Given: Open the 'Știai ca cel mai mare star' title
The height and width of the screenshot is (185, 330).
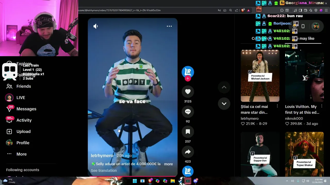Looking at the screenshot, I should coord(254,109).
